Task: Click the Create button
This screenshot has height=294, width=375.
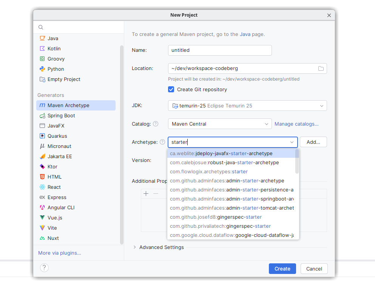Action: 282,269
